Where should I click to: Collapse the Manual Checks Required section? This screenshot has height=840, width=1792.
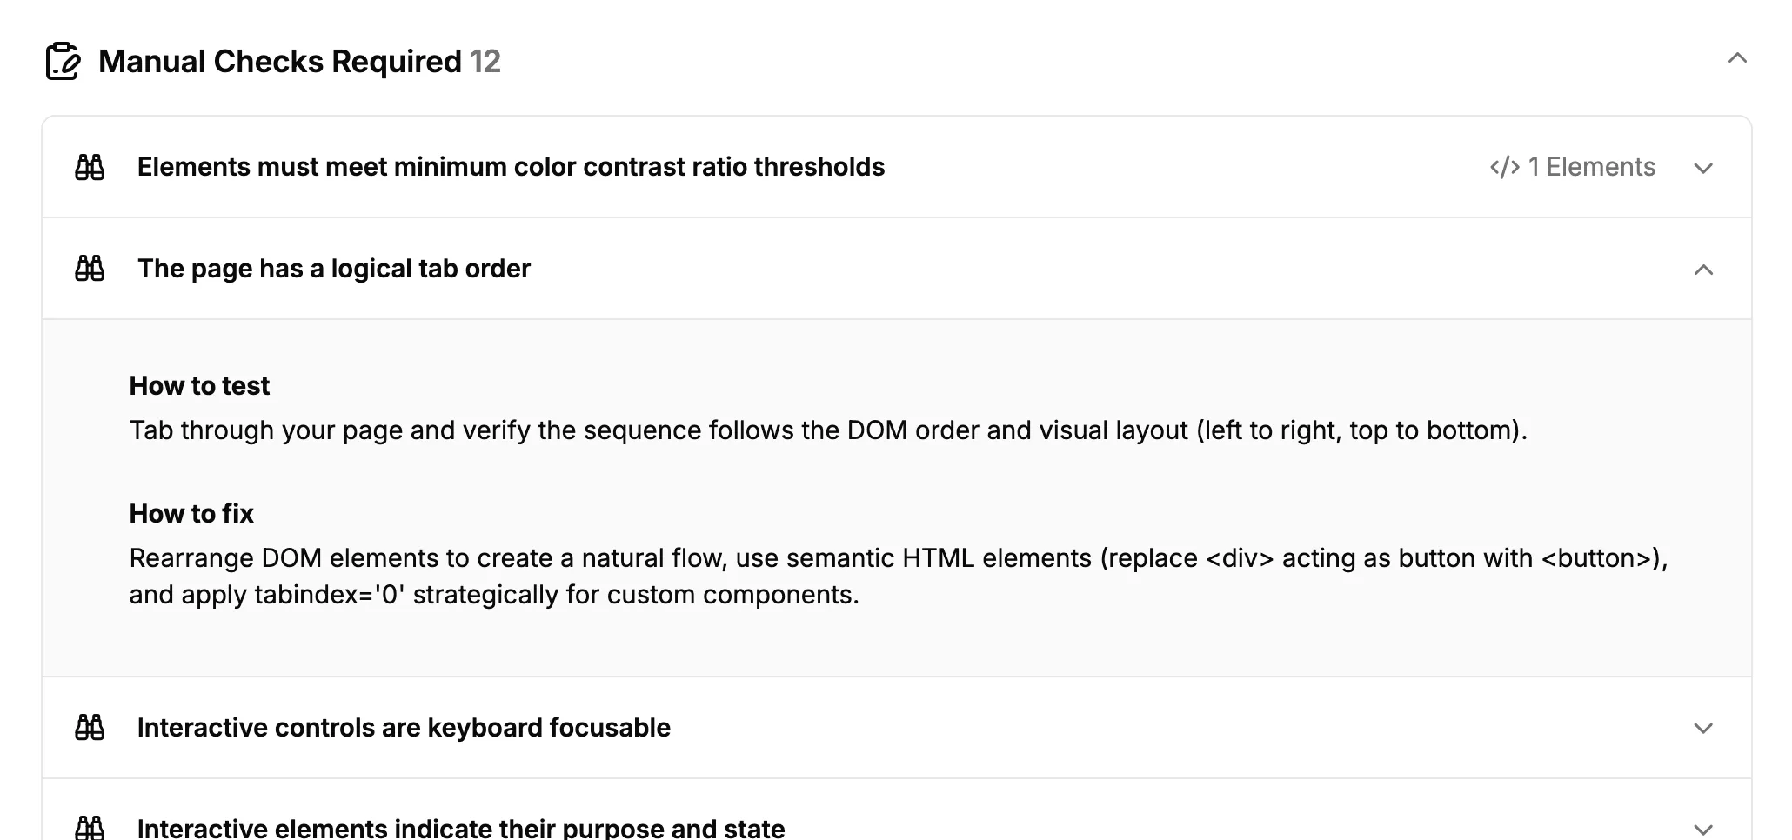point(1737,60)
